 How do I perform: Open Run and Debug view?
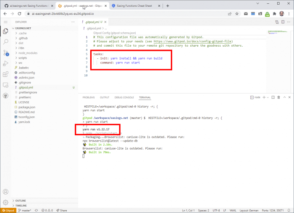point(5,63)
